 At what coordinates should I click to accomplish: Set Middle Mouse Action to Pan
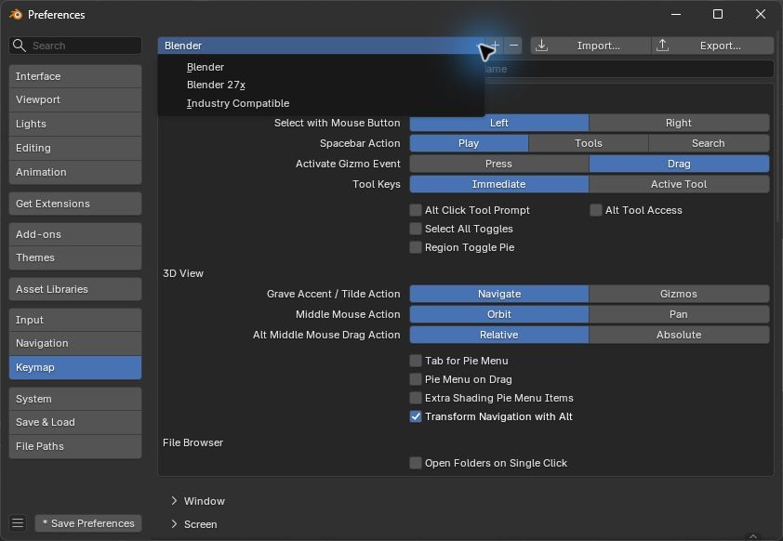pyautogui.click(x=679, y=314)
